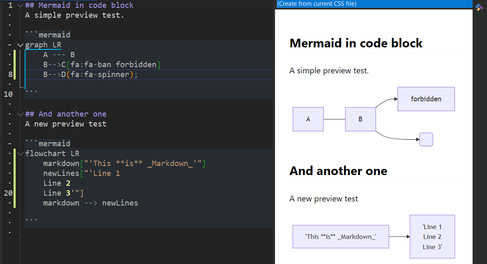Collapse the 'flowchart LR' code fold
This screenshot has height=264, width=487.
tap(21, 154)
